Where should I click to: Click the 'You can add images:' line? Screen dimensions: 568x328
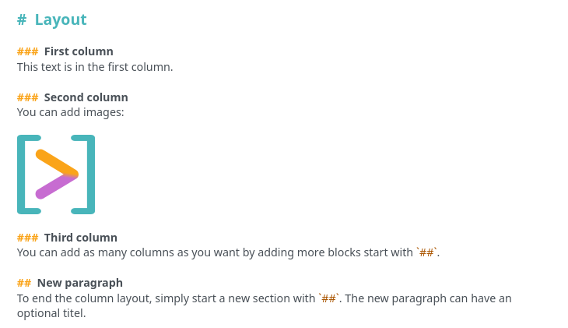[70, 112]
